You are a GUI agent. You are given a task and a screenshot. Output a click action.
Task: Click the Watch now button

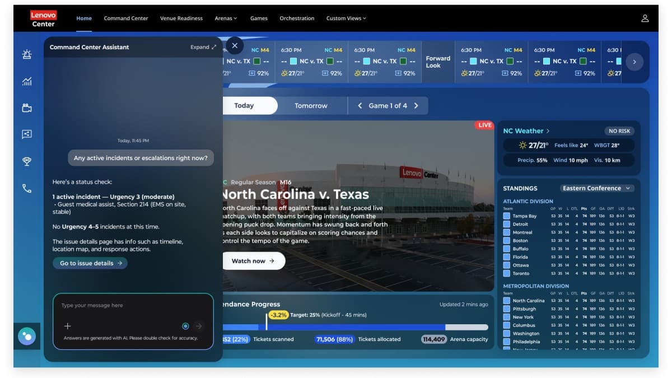pyautogui.click(x=253, y=261)
